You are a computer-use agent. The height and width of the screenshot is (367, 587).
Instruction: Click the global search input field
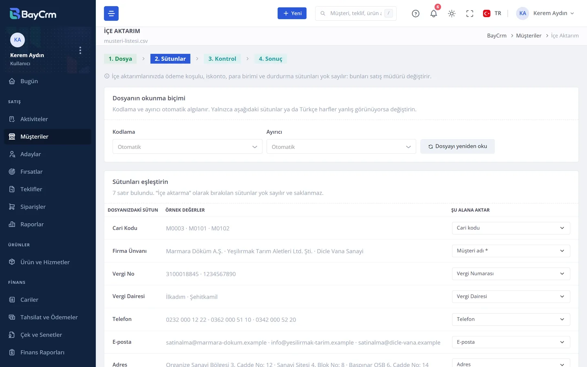(x=355, y=13)
